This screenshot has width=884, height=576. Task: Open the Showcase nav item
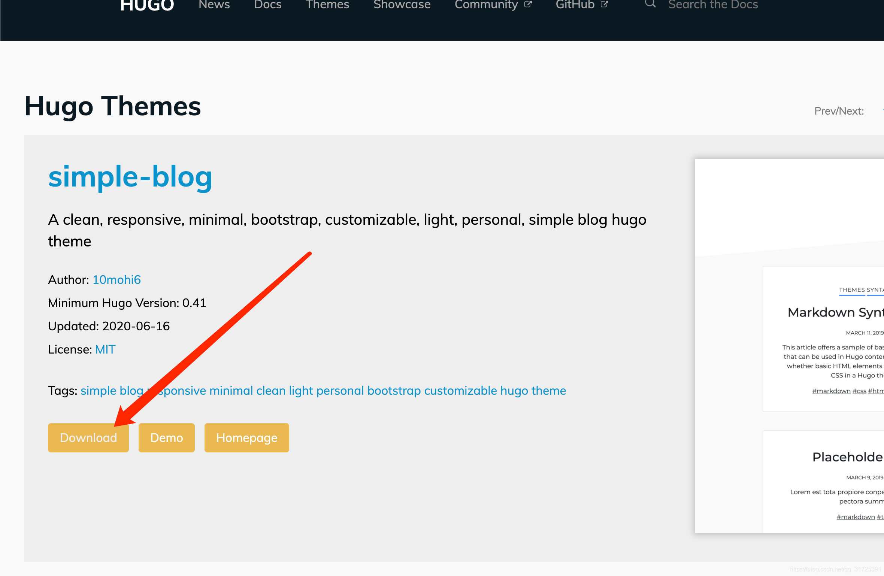[x=402, y=4]
